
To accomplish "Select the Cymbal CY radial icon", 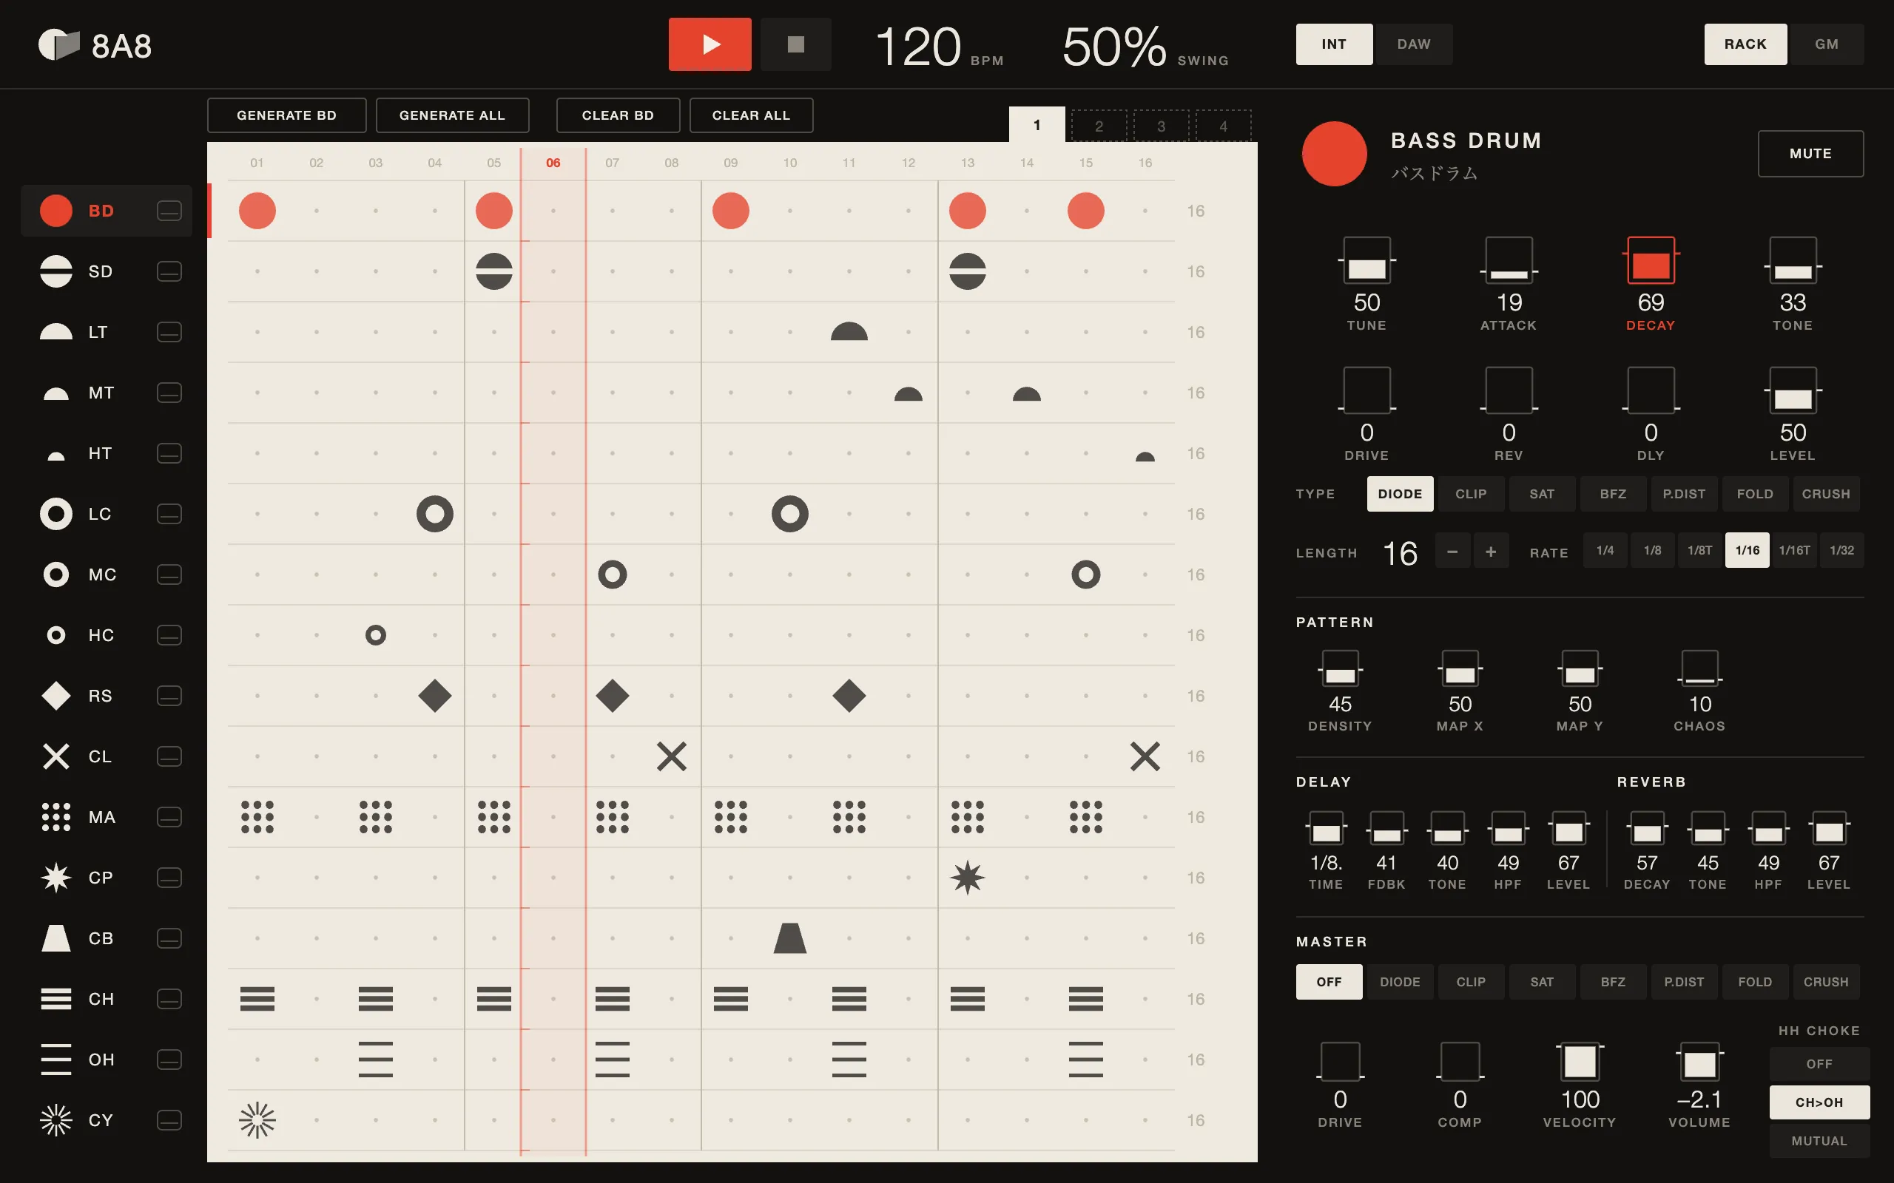I will pos(55,1120).
